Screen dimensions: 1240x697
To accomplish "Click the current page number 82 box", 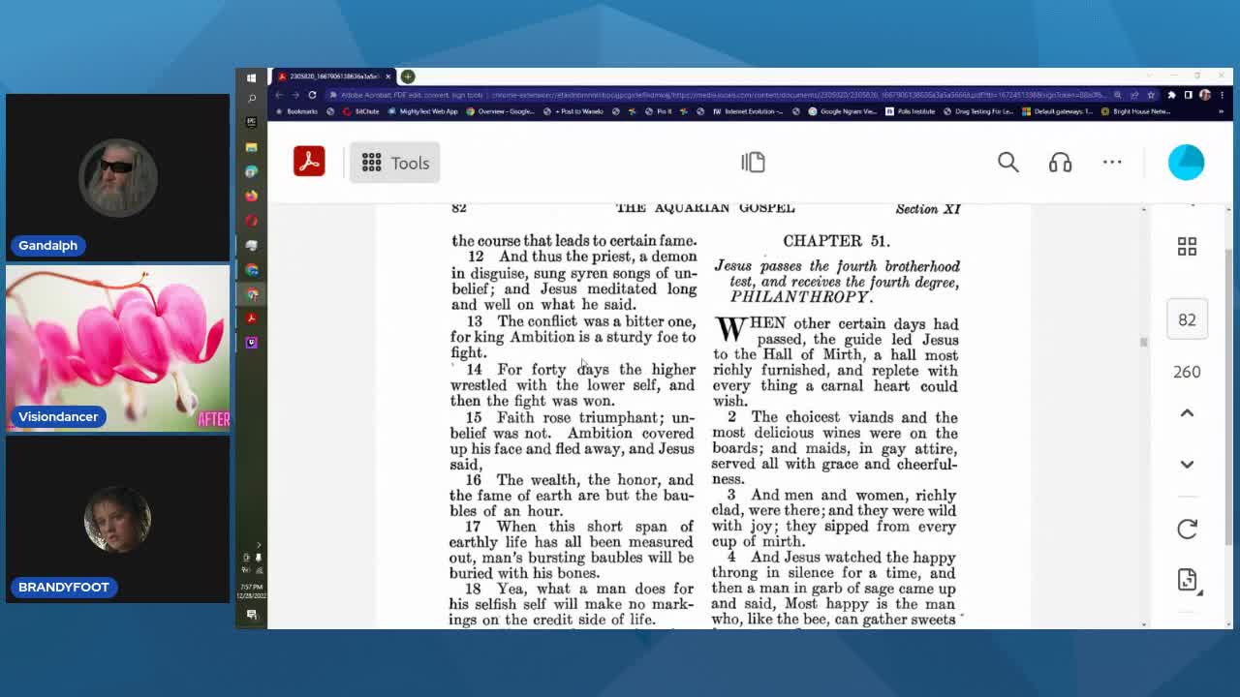I will (x=1187, y=319).
